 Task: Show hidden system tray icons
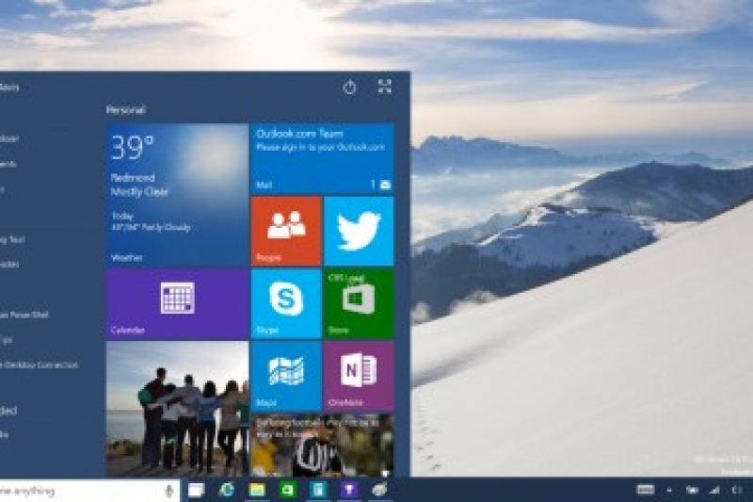tap(669, 491)
